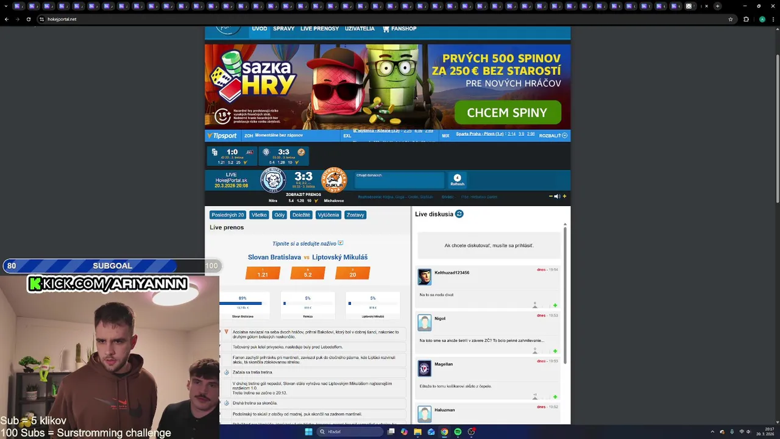The height and width of the screenshot is (439, 780).
Task: Open the LIVE PRENOSY menu item
Action: (x=319, y=29)
